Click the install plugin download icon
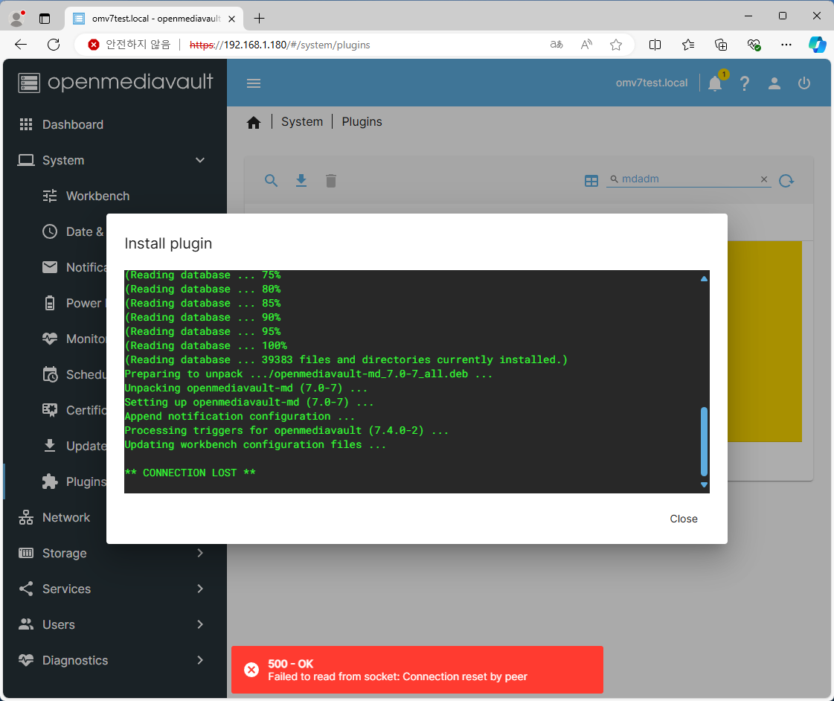Viewport: 834px width, 701px height. tap(301, 181)
